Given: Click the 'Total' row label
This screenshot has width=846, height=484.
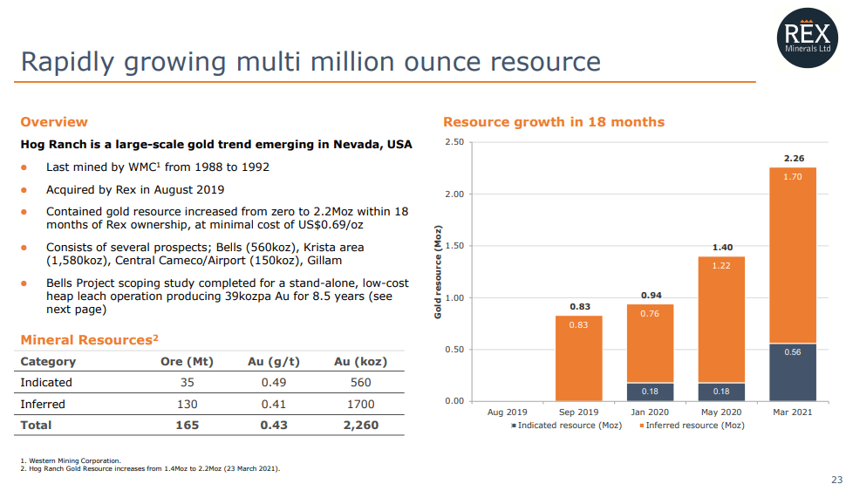Looking at the screenshot, I should coord(36,426).
